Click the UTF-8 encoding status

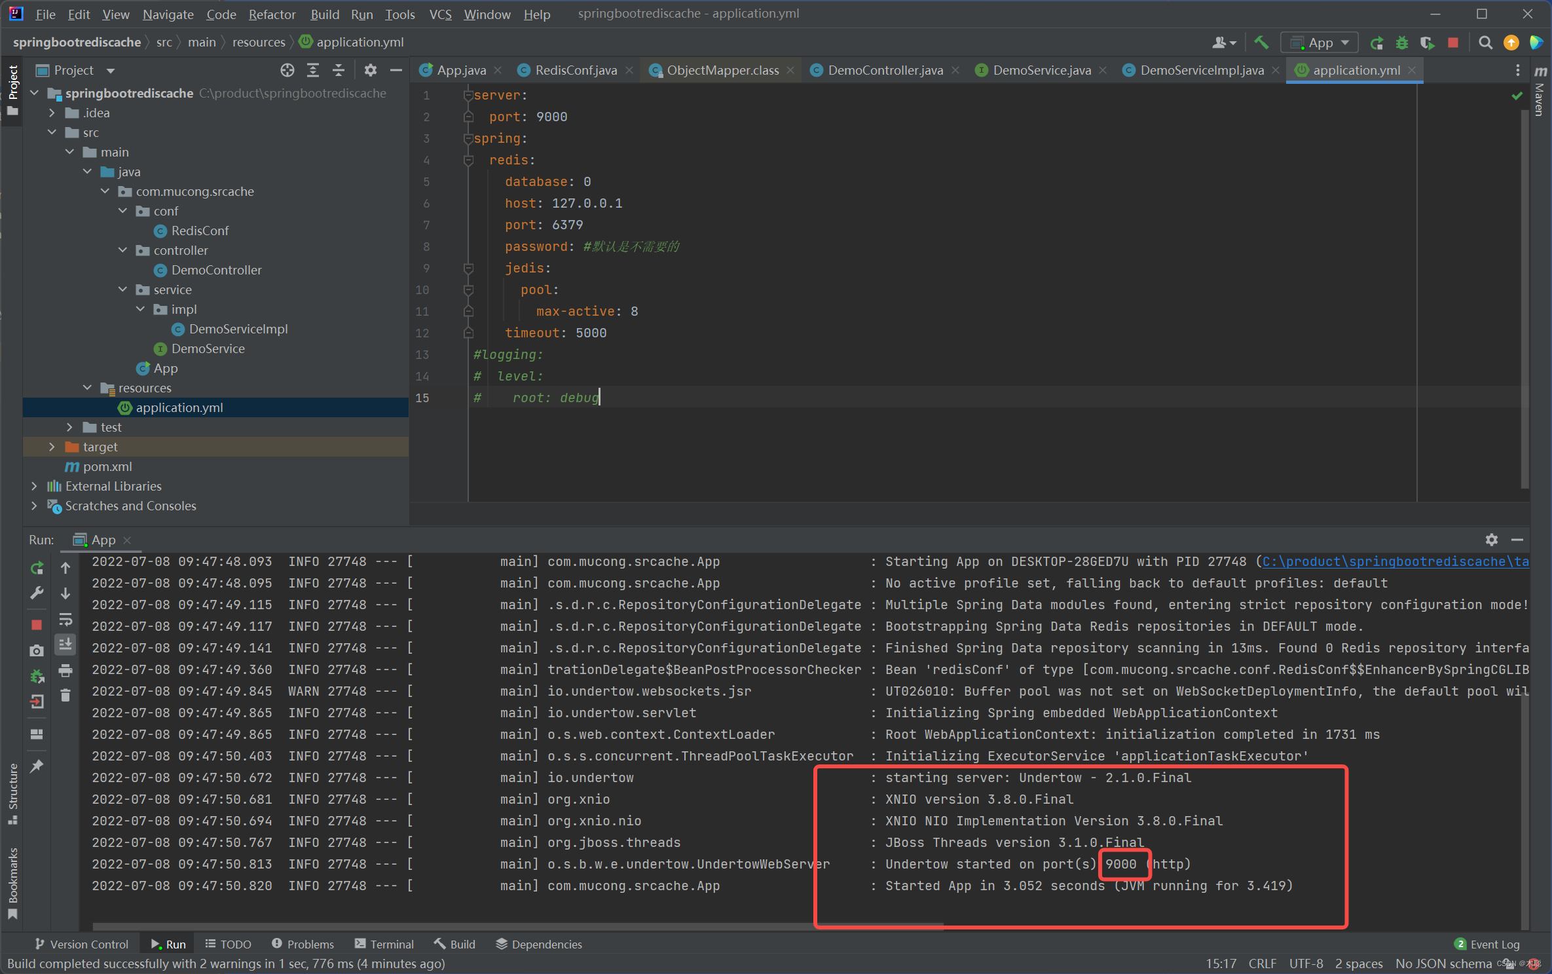click(x=1306, y=964)
